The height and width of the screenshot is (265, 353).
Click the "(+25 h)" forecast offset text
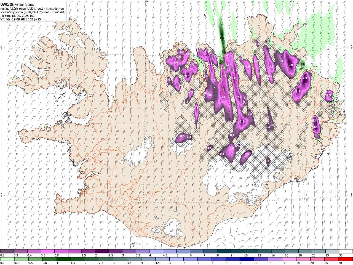(x=39, y=19)
